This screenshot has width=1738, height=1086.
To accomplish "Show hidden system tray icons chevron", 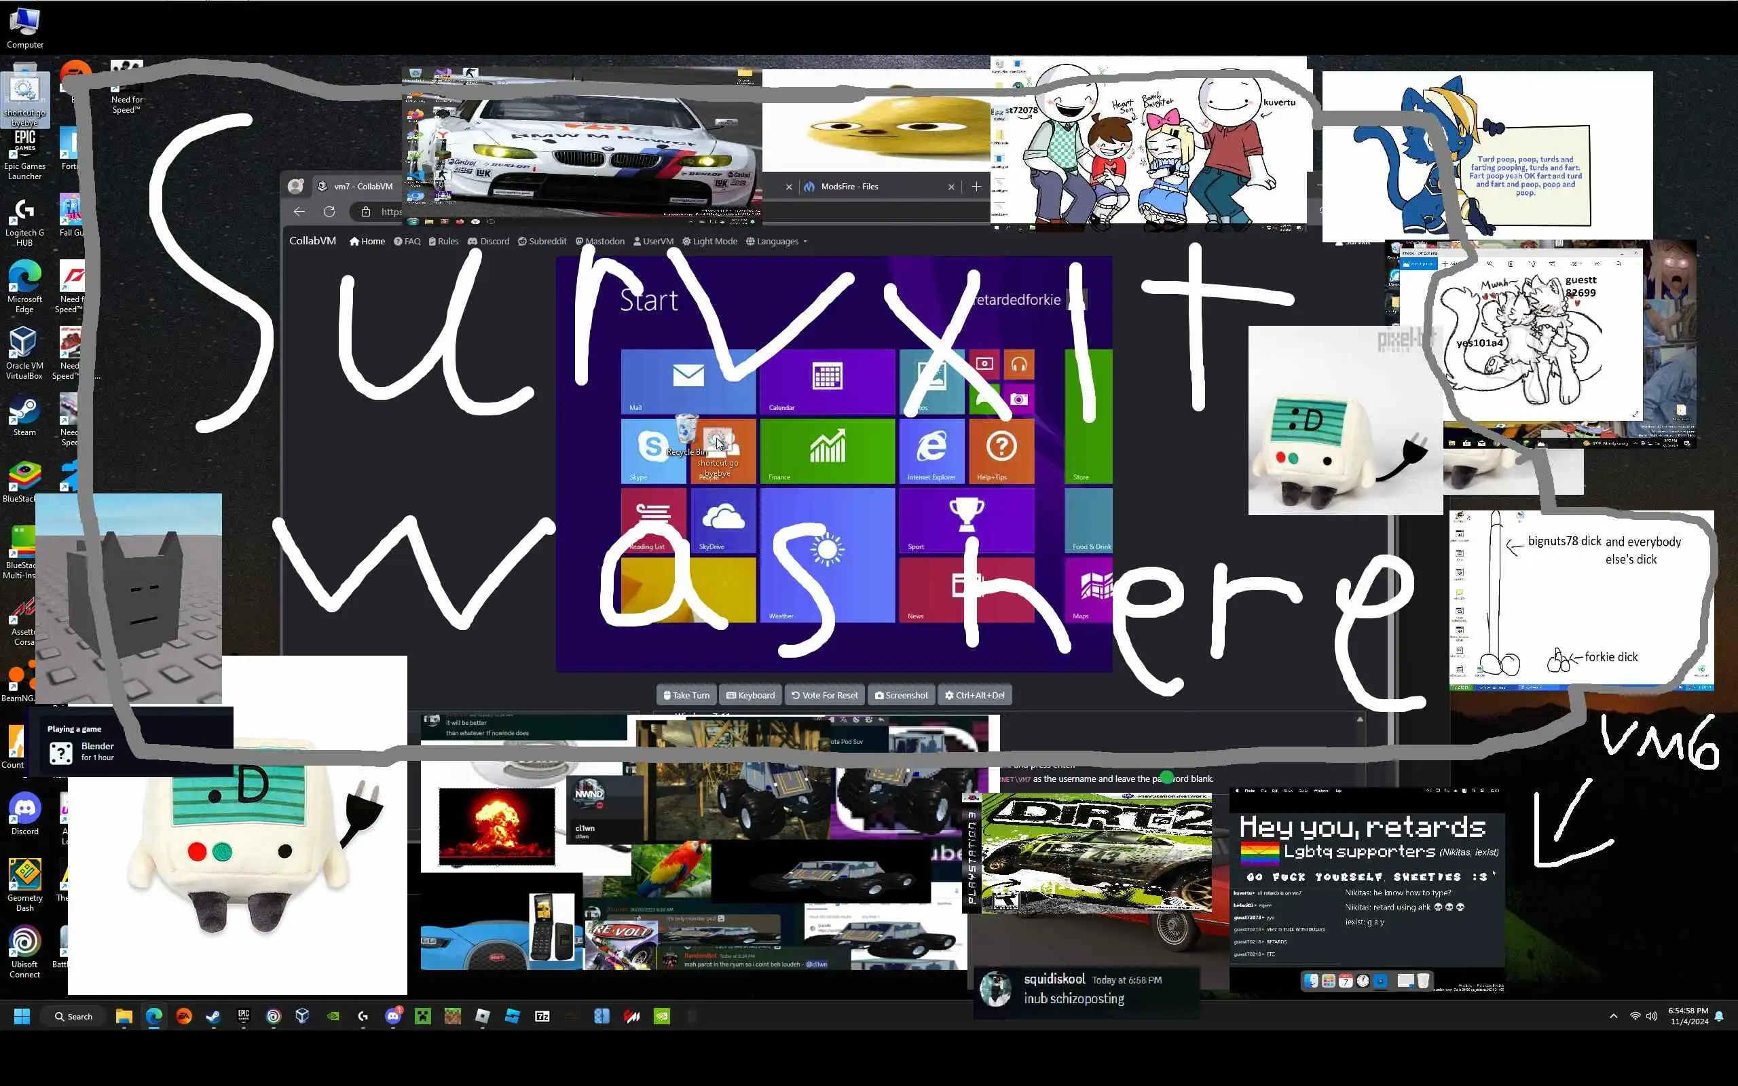I will point(1614,1016).
